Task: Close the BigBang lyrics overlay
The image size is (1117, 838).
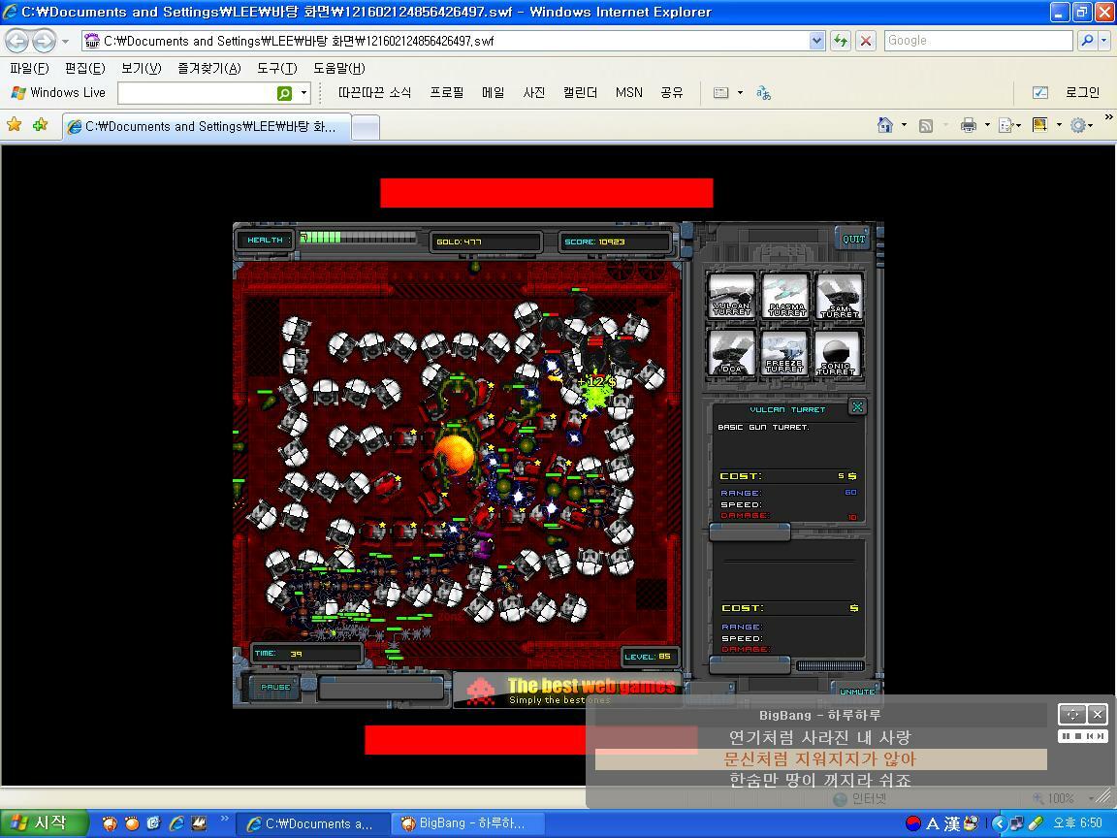Action: coord(1098,713)
